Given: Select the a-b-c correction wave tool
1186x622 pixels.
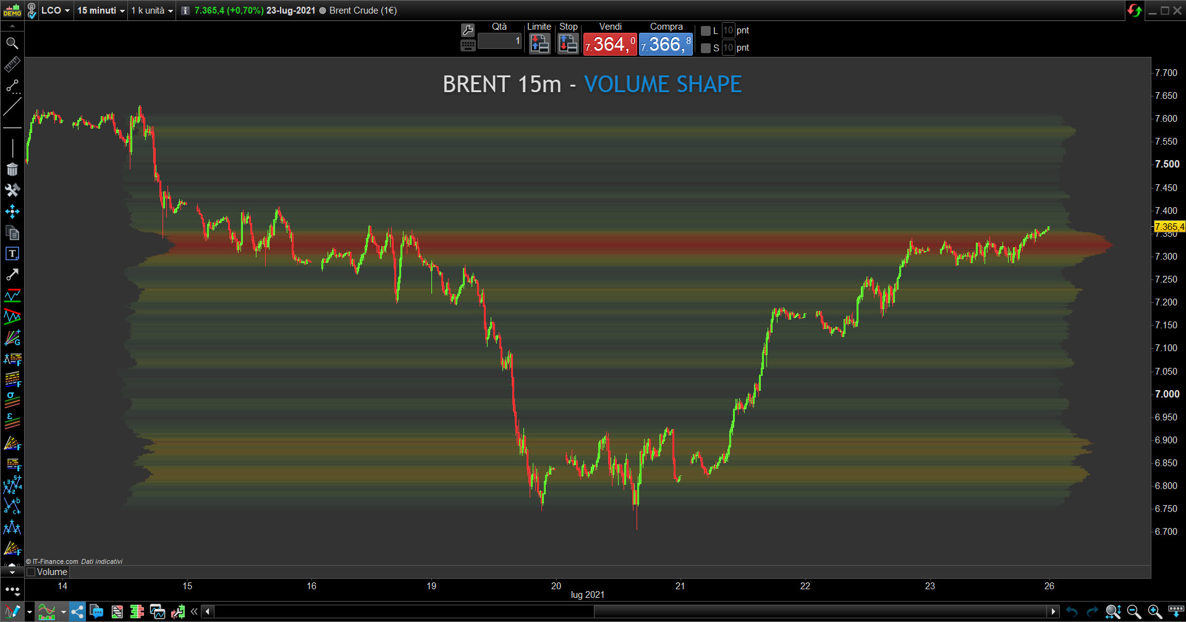Looking at the screenshot, I should pos(12,506).
